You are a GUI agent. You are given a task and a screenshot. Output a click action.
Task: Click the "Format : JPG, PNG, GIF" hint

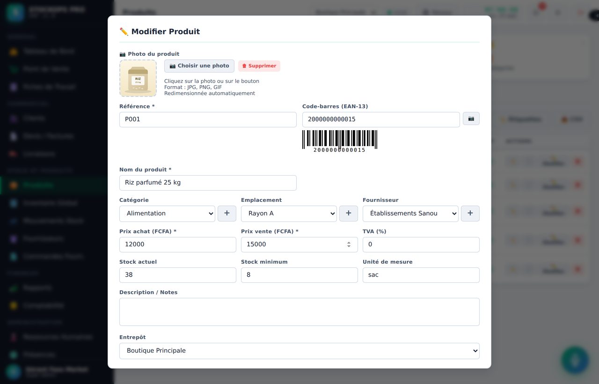tap(193, 87)
